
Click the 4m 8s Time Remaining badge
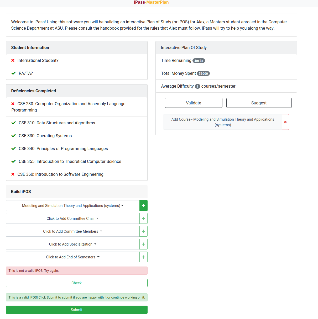(x=199, y=60)
